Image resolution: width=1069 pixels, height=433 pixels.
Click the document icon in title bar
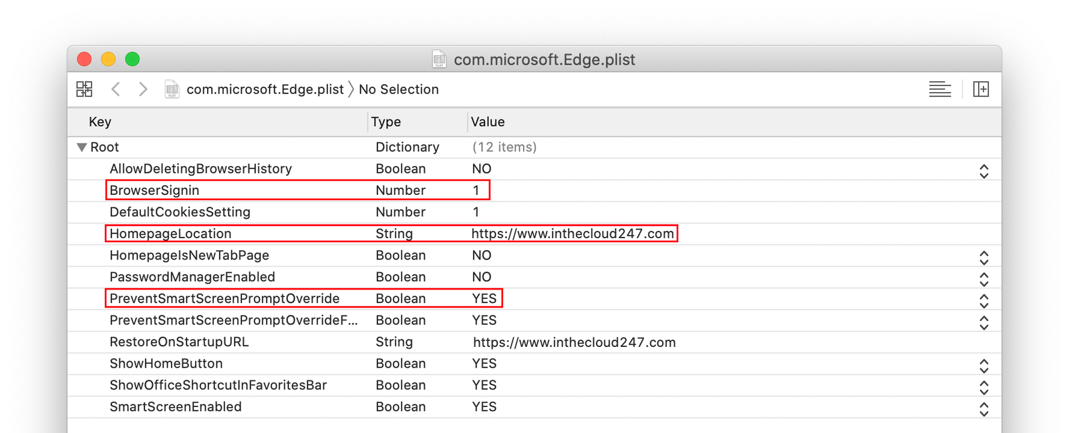(439, 59)
